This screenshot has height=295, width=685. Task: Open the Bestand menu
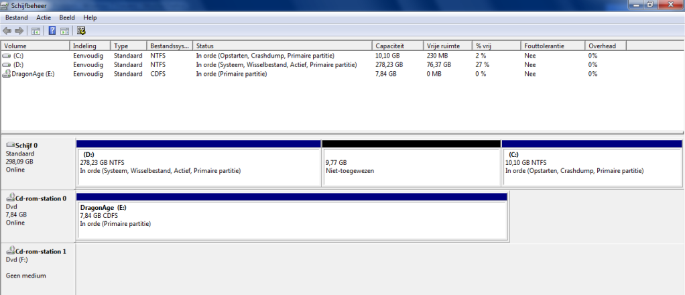pos(17,17)
